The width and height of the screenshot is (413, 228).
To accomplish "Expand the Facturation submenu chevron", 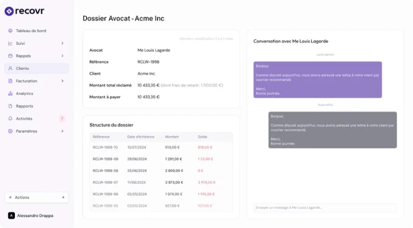I will (x=62, y=81).
